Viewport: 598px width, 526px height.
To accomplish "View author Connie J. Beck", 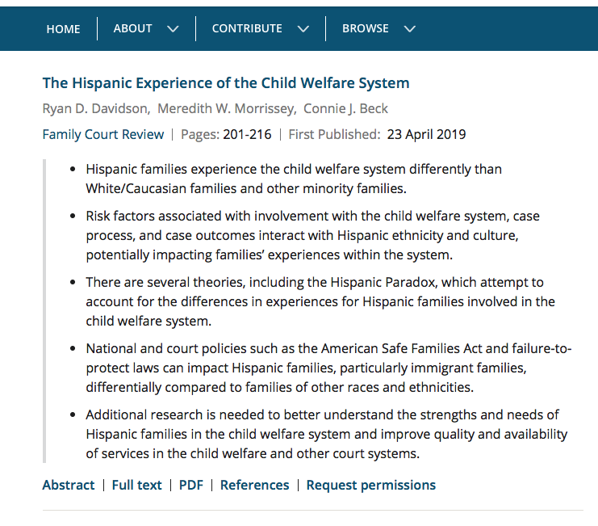I will click(x=345, y=109).
